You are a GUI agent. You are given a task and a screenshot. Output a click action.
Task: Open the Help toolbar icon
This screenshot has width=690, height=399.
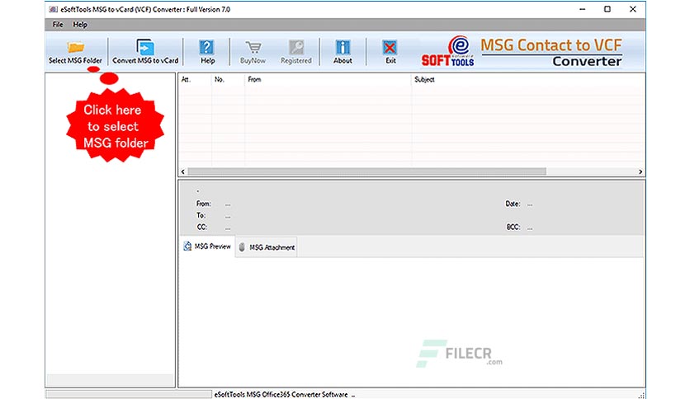pos(207,47)
